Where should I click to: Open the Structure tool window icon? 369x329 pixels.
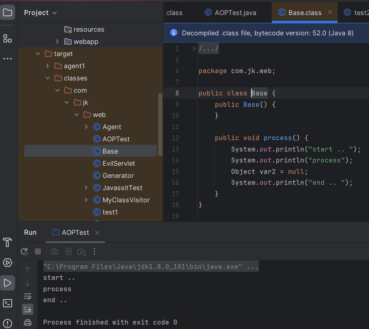coord(8,39)
